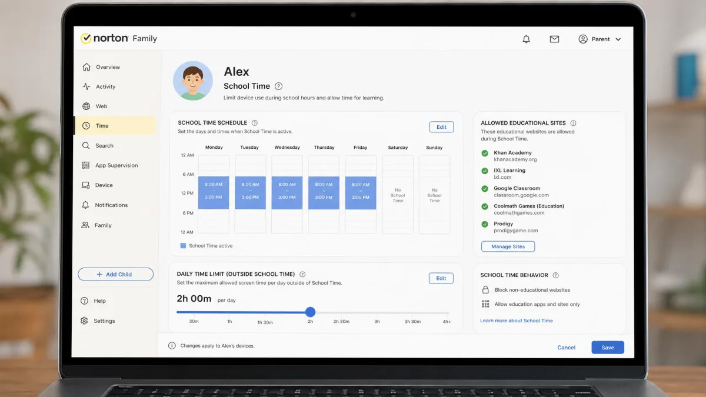Open the notifications bell in header
Image resolution: width=706 pixels, height=397 pixels.
(x=527, y=39)
